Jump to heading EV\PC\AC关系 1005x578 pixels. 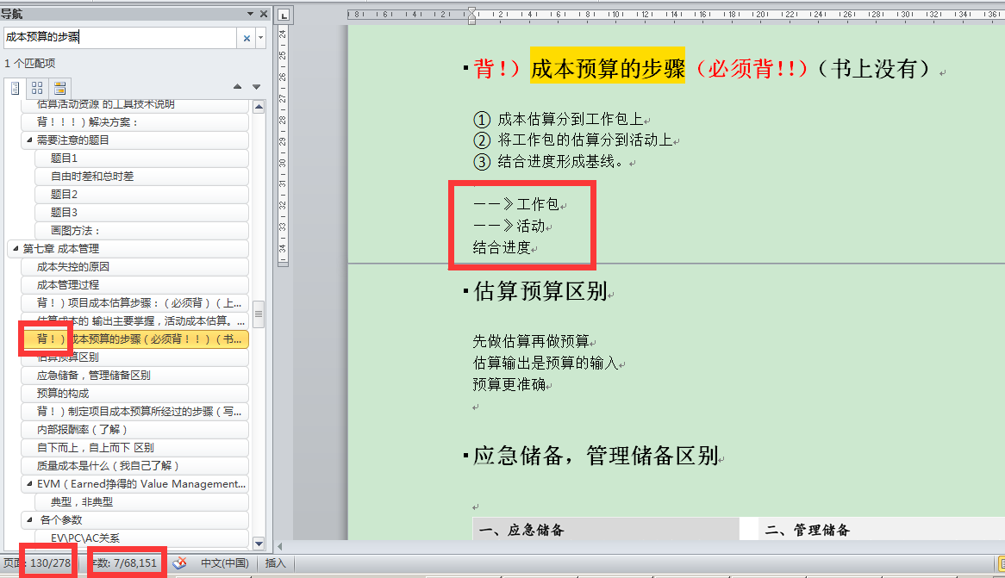click(141, 538)
